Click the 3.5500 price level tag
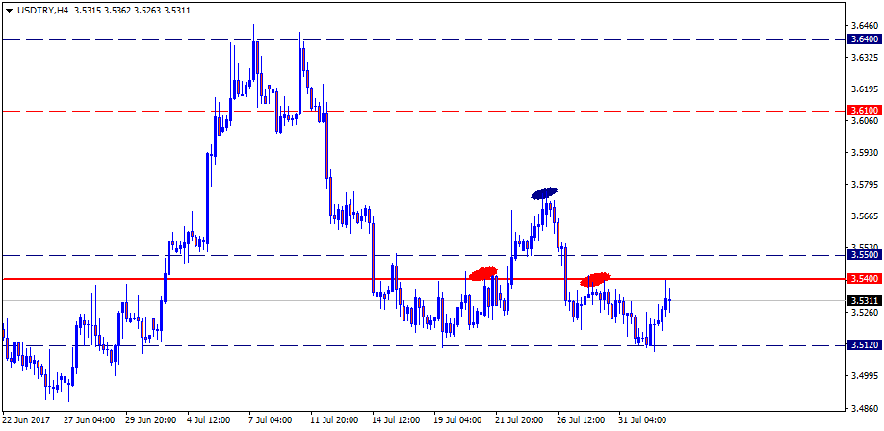Viewport: 884px width, 431px height. 862,255
